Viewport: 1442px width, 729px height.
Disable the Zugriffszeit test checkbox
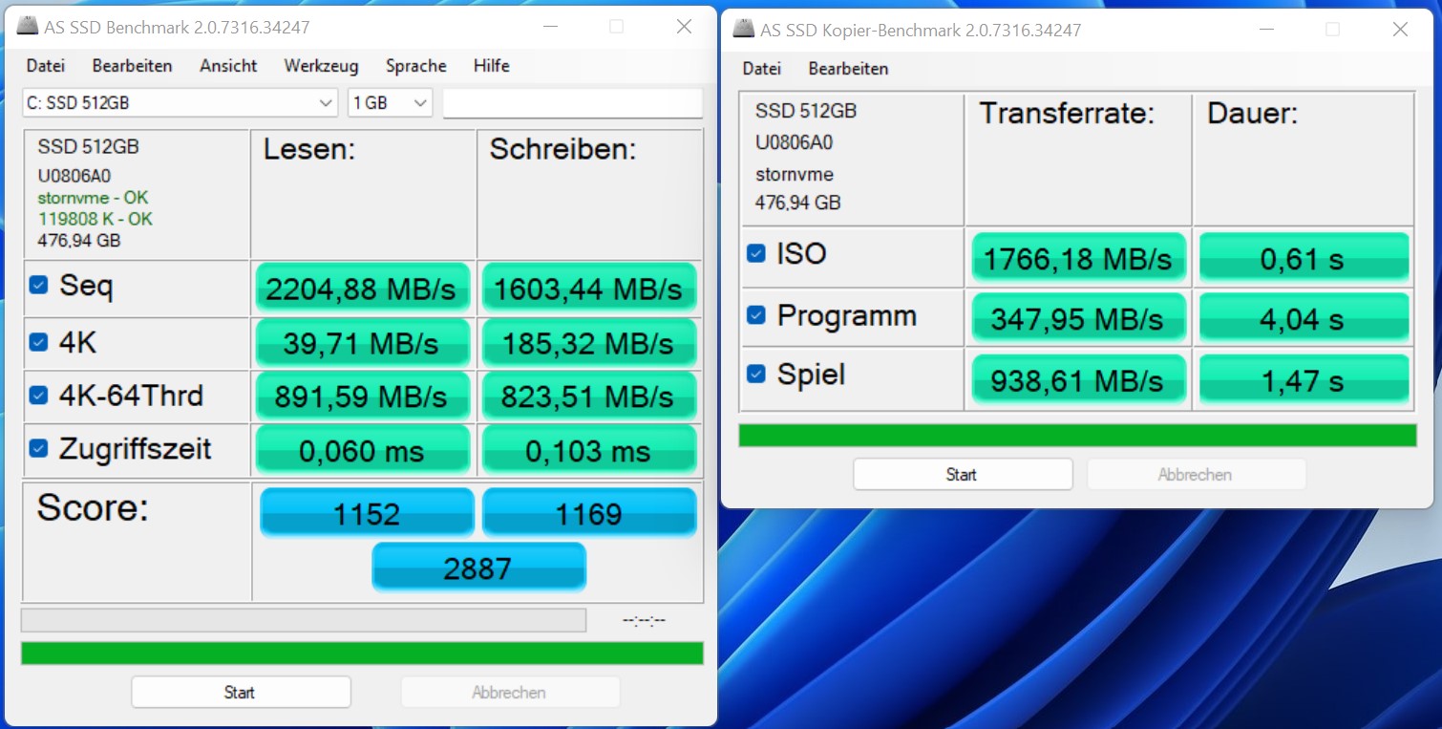click(x=38, y=448)
